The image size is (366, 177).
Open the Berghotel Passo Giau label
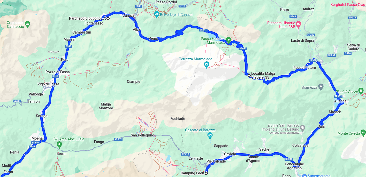348,5
